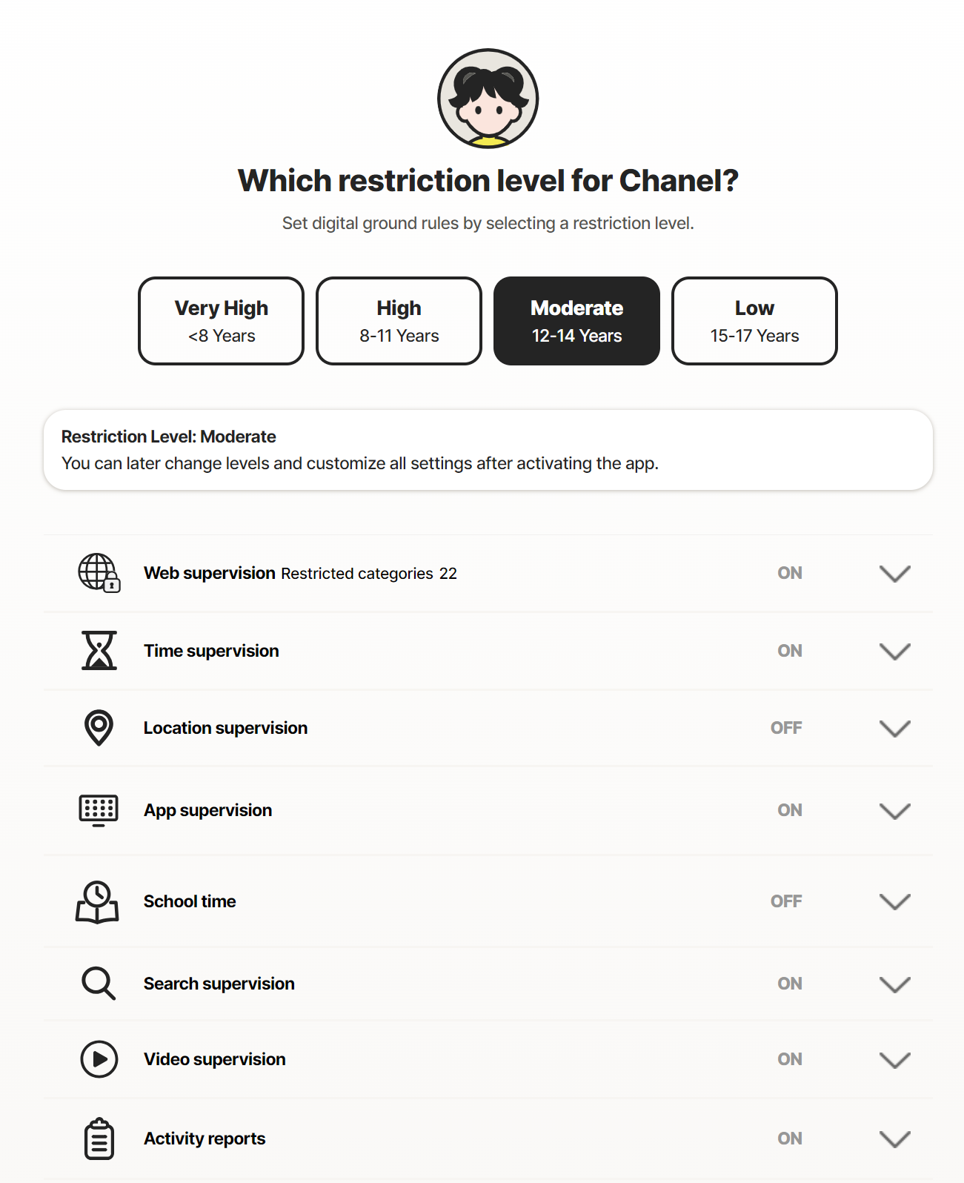Click the App supervision keyboard icon
964x1183 pixels.
99,810
